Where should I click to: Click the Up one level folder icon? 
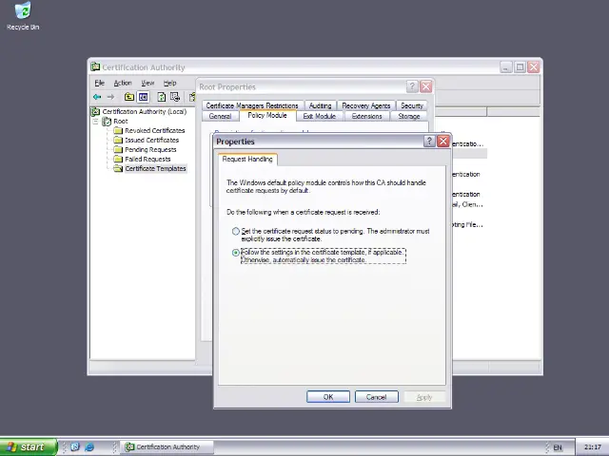[x=129, y=97]
